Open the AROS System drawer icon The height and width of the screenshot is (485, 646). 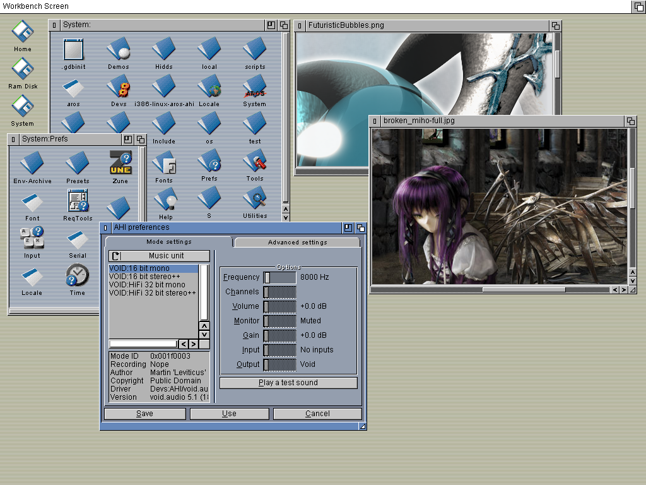(x=255, y=87)
